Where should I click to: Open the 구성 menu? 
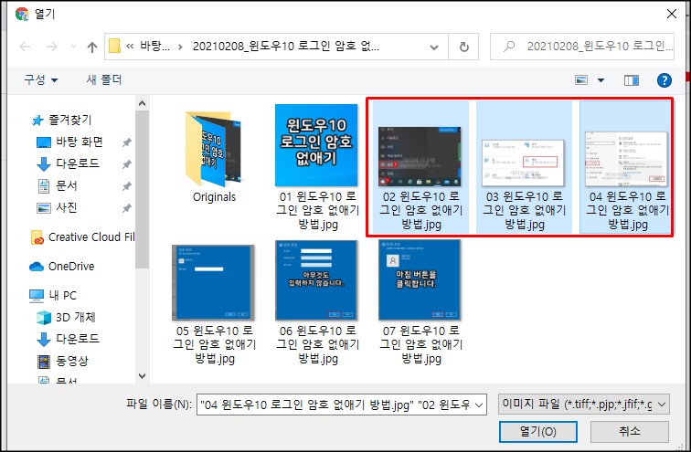coord(40,79)
